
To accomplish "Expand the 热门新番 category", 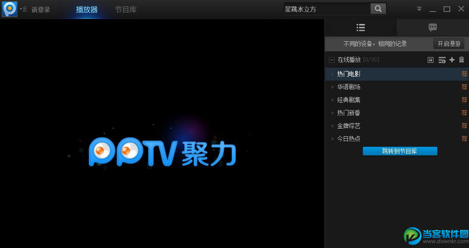I will coord(332,113).
